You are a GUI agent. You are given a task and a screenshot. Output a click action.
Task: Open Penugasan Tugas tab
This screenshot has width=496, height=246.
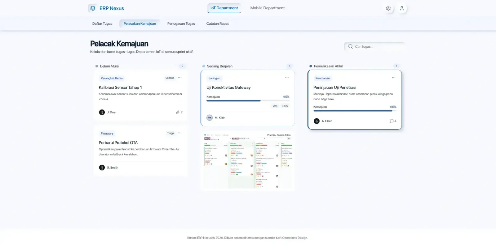point(181,24)
